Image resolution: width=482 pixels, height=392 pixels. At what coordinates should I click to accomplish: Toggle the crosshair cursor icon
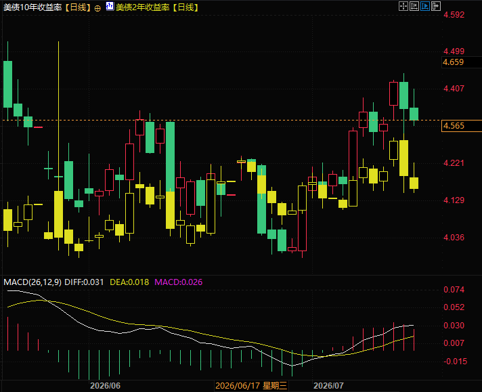403,6
